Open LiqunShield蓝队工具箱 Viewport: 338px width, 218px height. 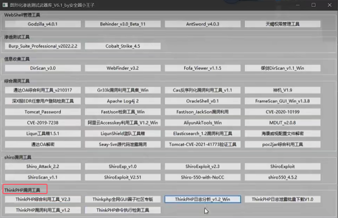pos(122,133)
